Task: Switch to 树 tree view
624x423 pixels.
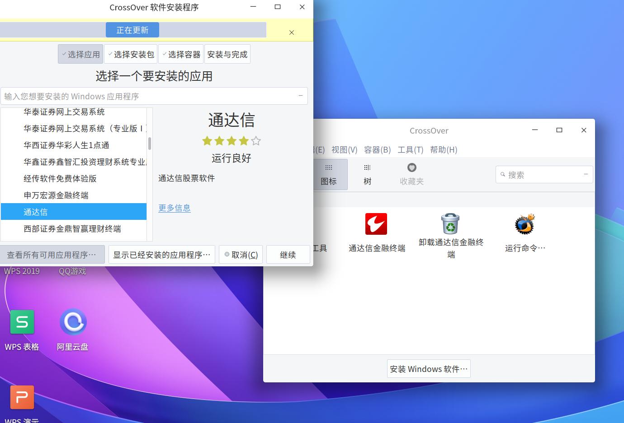Action: point(367,174)
